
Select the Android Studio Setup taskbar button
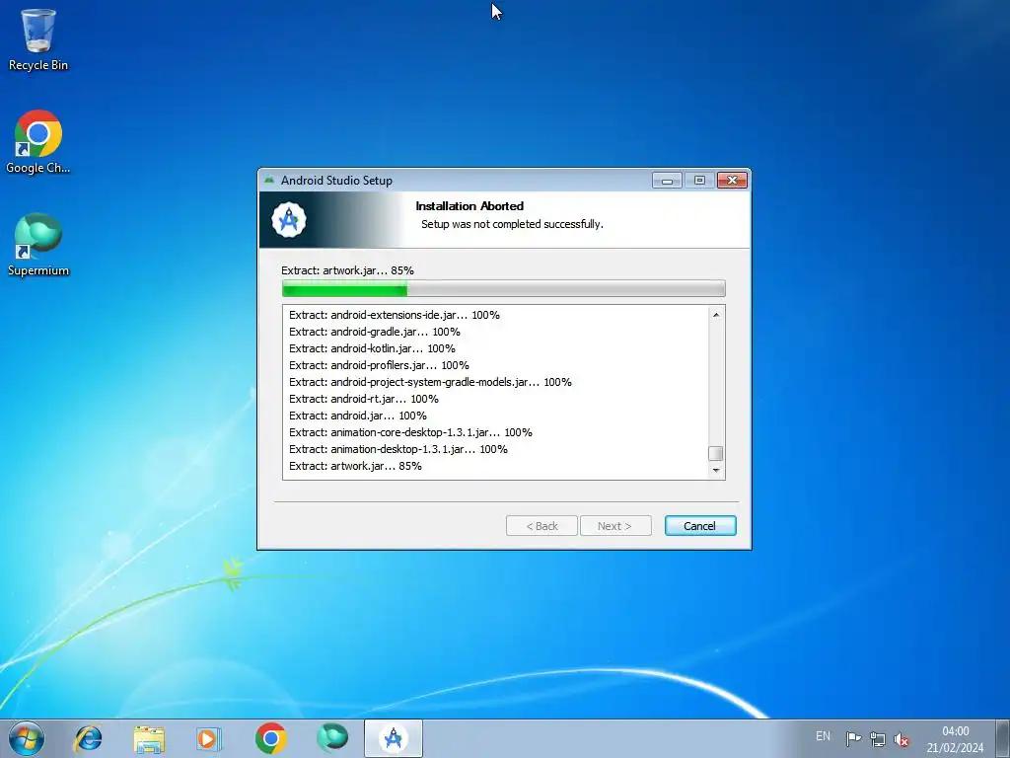(x=394, y=738)
